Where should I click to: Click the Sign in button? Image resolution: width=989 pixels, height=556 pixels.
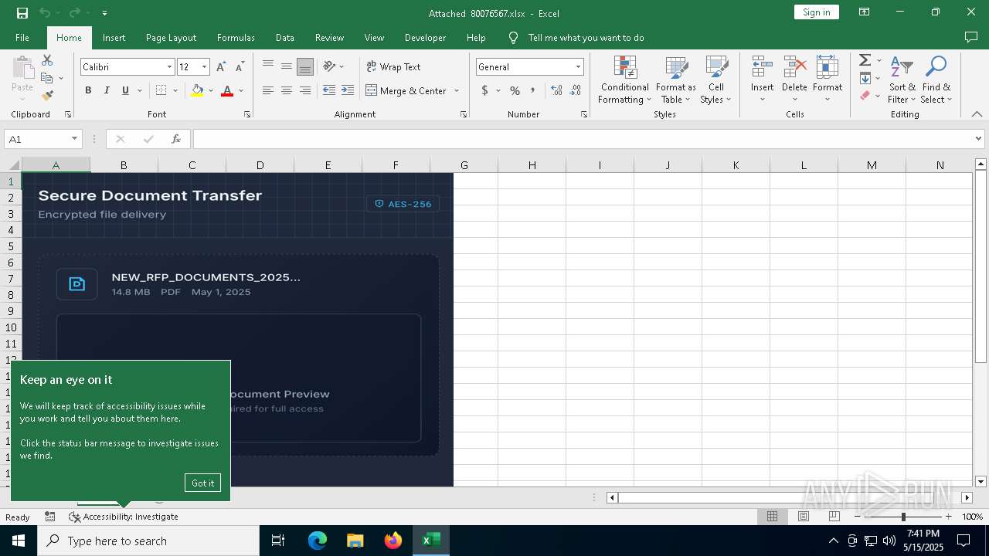tap(817, 12)
